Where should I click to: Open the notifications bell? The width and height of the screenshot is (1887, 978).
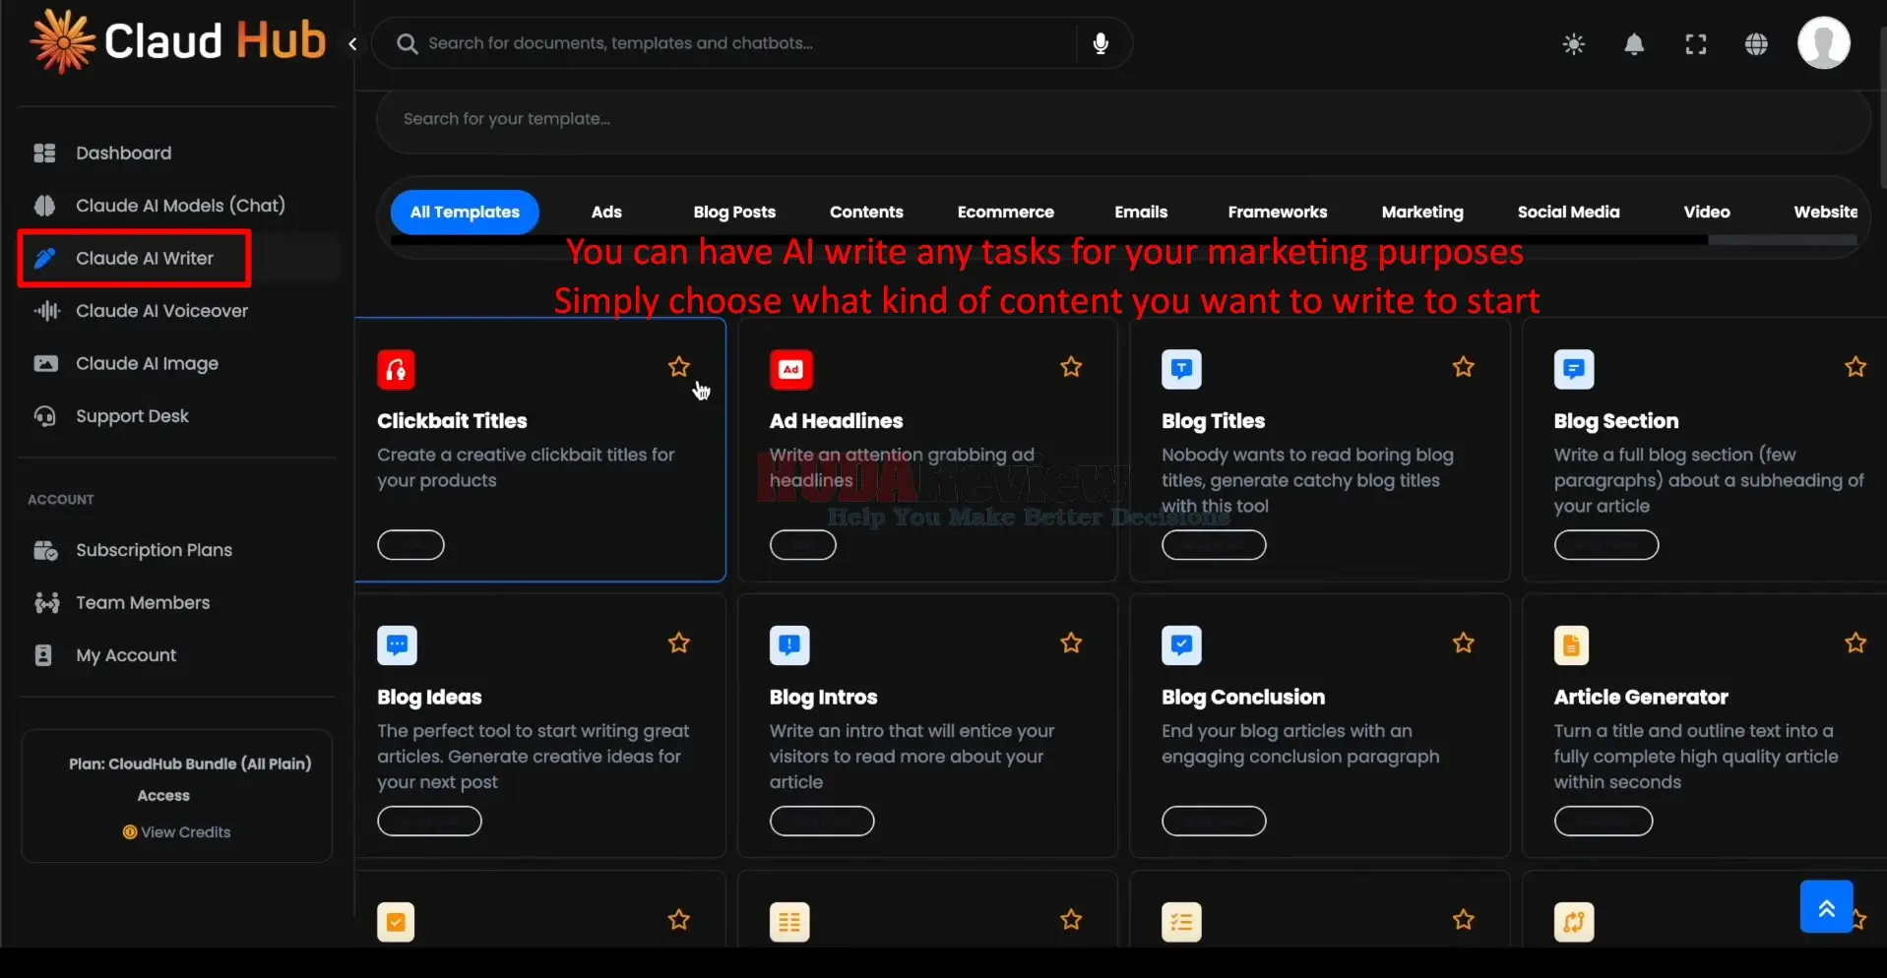pos(1634,44)
